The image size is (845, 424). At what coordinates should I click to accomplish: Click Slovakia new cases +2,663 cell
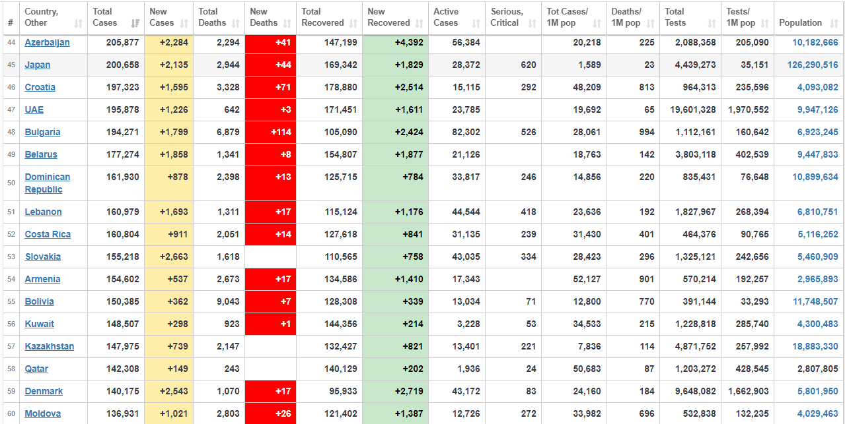click(169, 257)
